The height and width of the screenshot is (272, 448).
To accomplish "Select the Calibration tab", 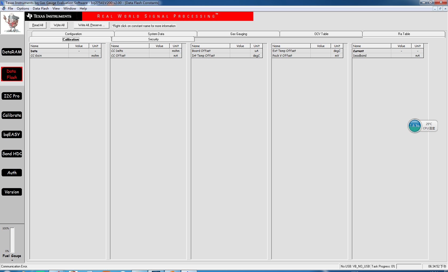I will (x=71, y=39).
